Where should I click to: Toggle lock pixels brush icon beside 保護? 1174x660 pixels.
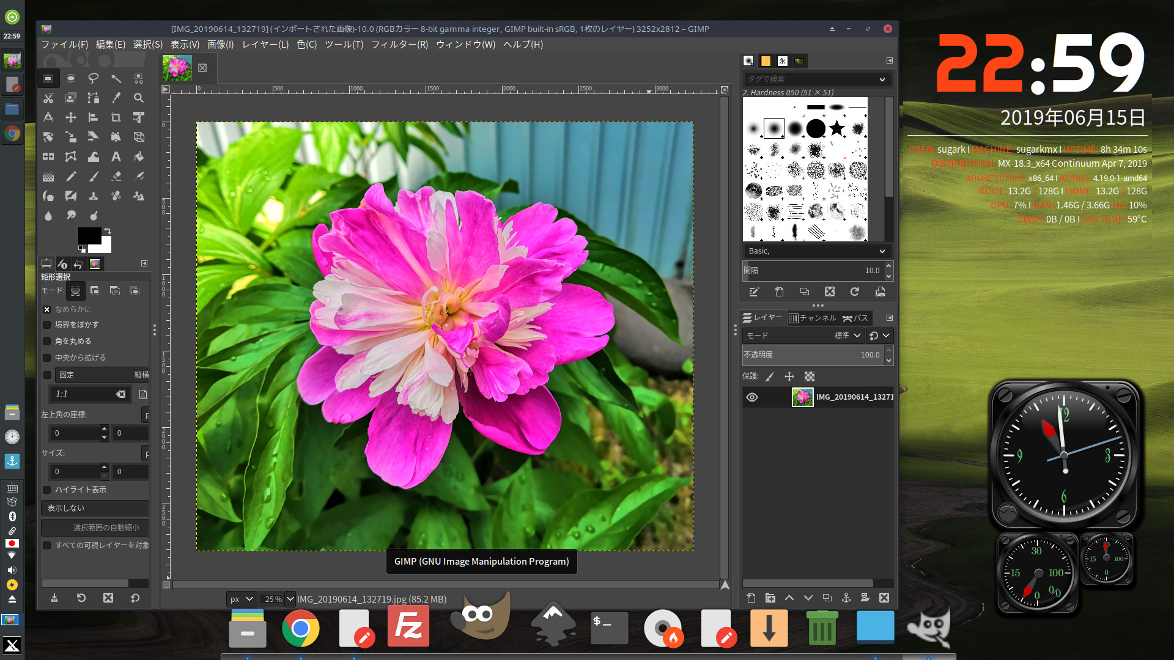coord(770,376)
